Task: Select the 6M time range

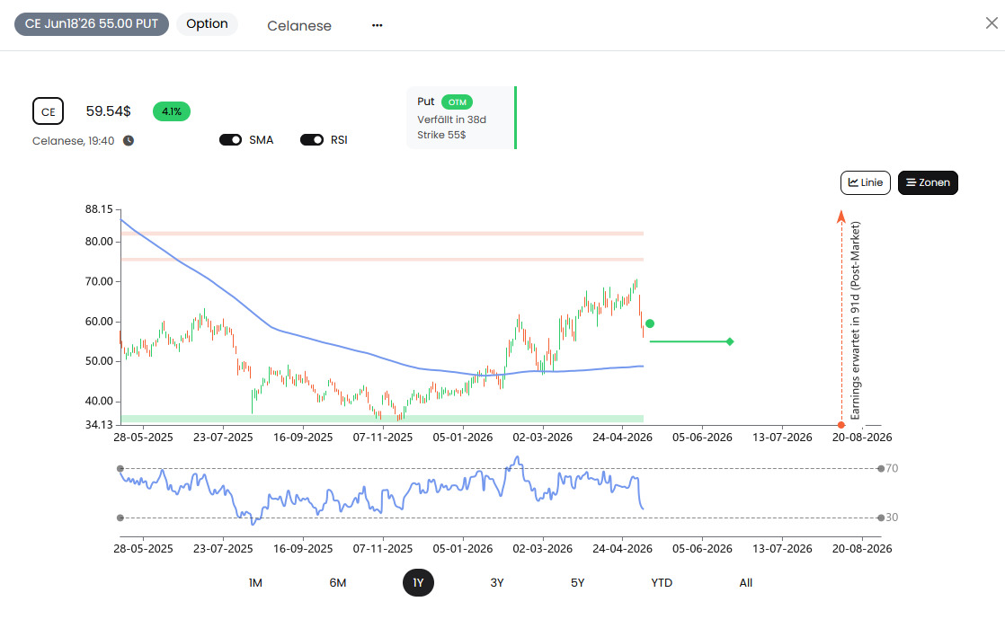Action: click(338, 582)
